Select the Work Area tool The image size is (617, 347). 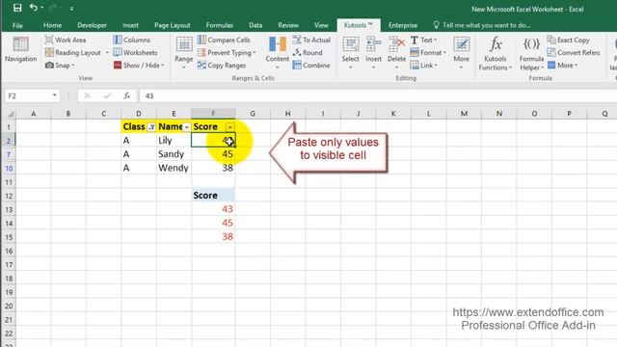pos(66,40)
